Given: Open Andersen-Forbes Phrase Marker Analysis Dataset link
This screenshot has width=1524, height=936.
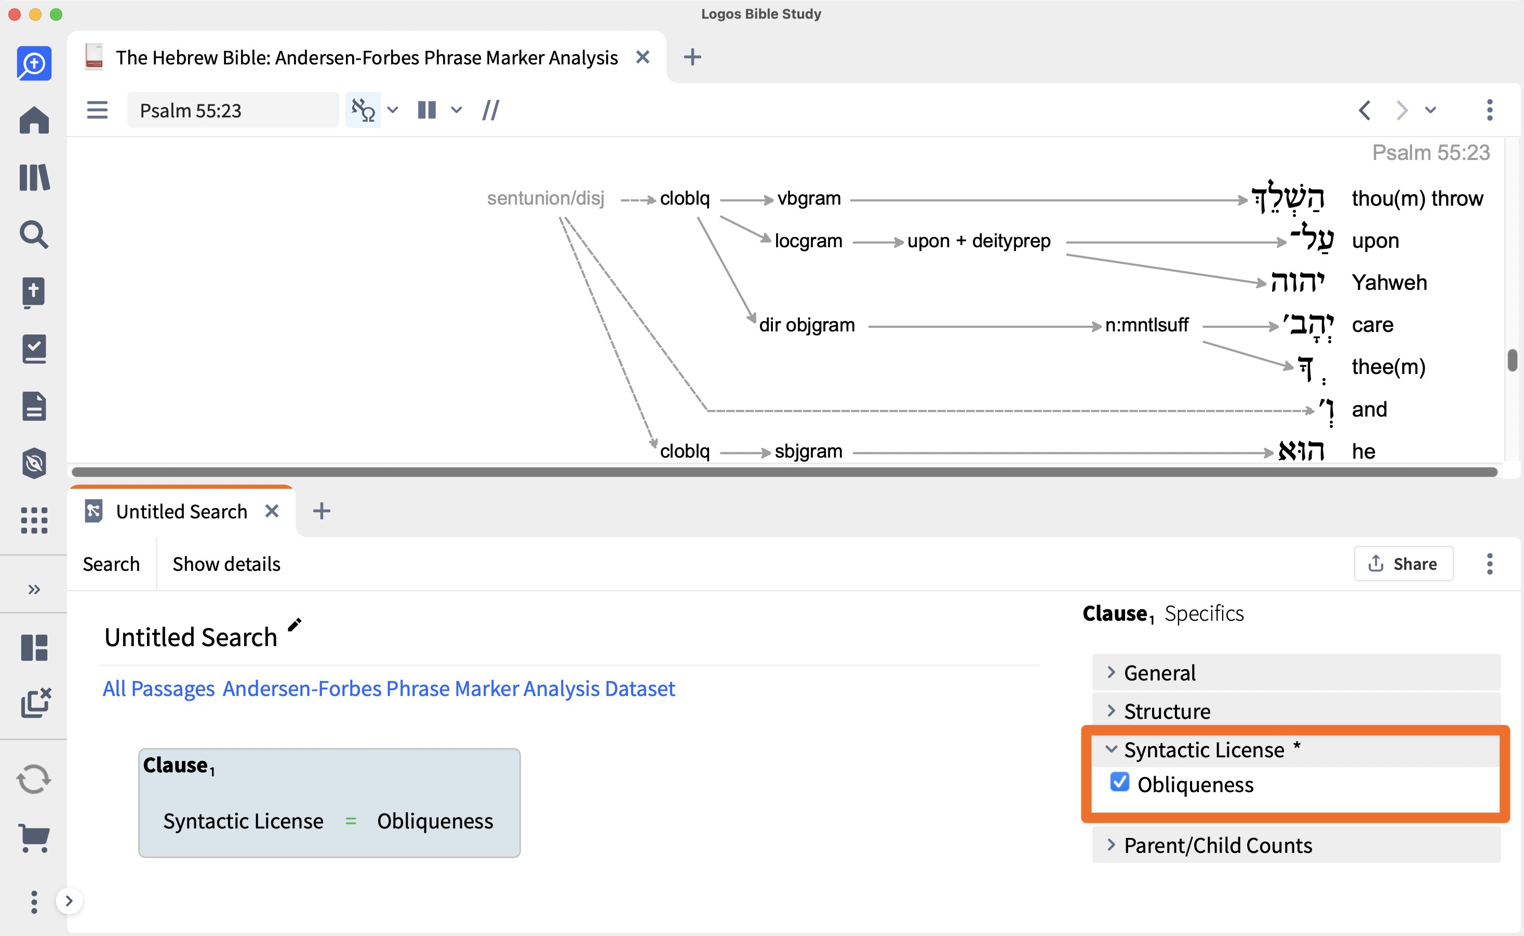Looking at the screenshot, I should point(449,688).
